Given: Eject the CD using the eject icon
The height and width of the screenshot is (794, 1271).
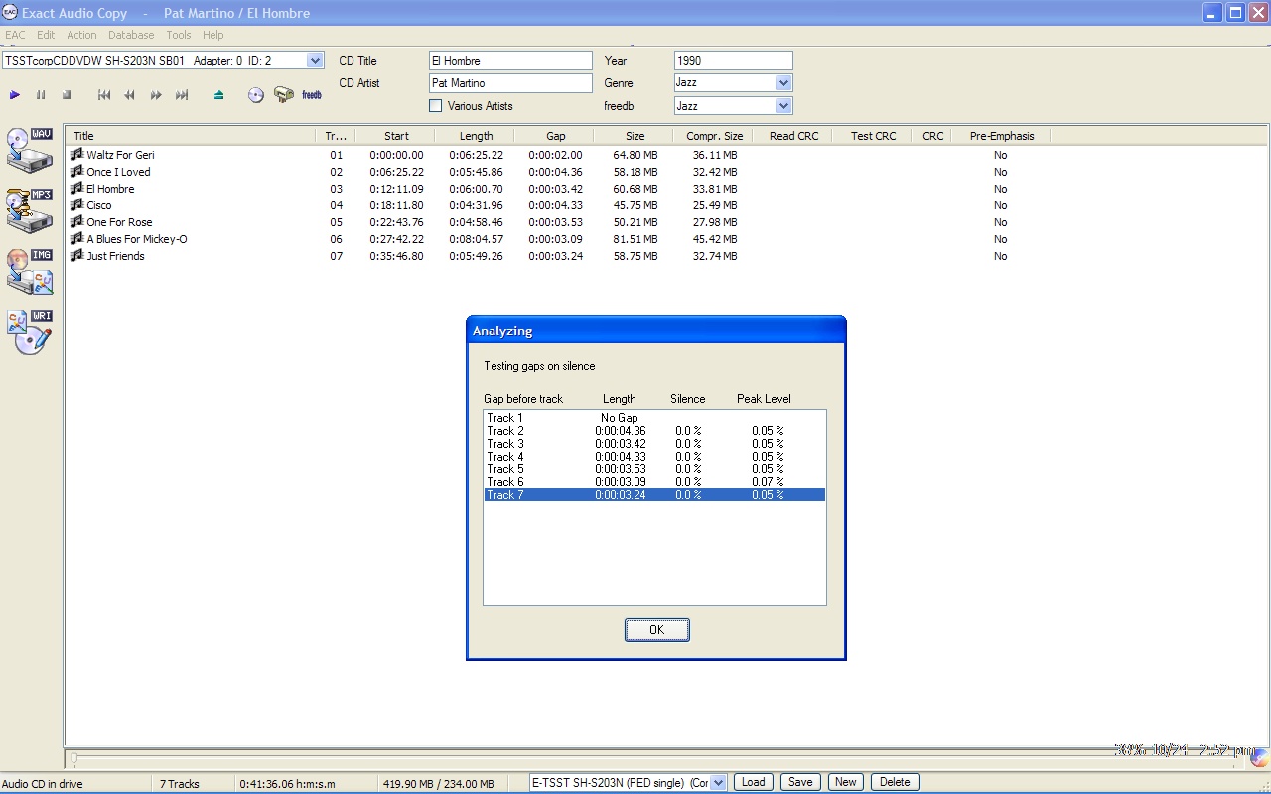Looking at the screenshot, I should (x=219, y=95).
